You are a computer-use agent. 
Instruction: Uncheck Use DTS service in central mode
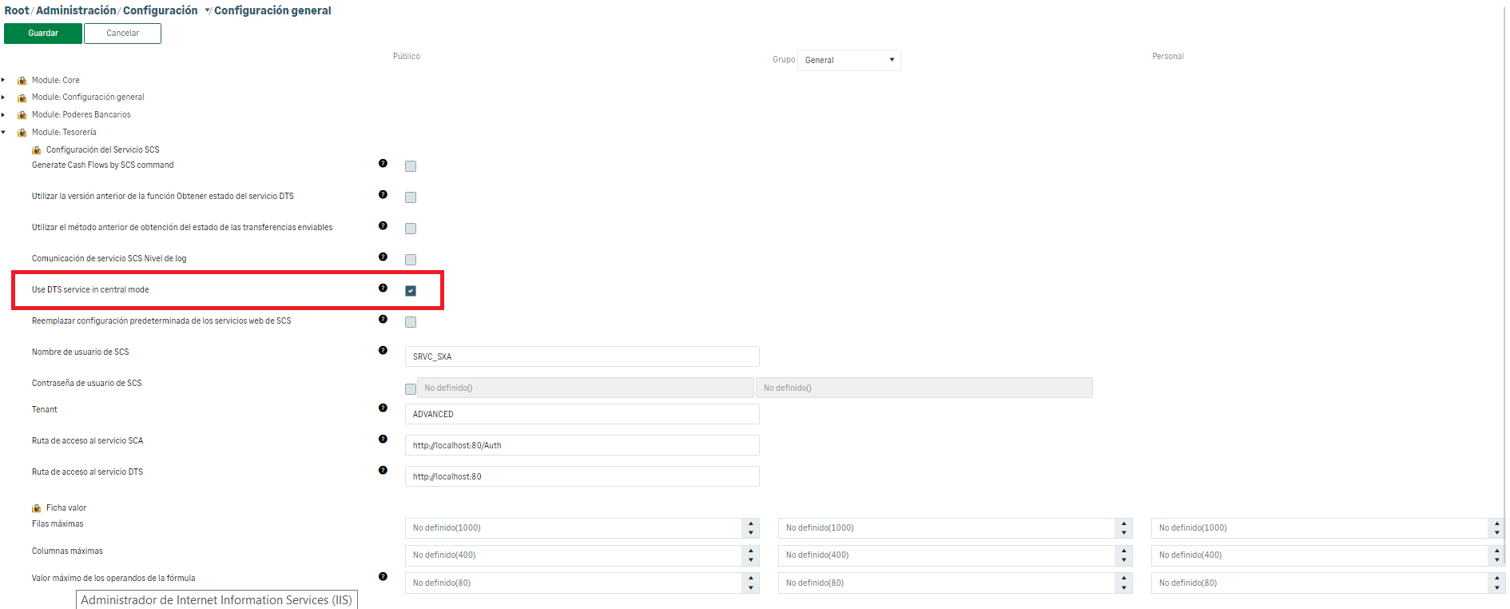tap(411, 291)
